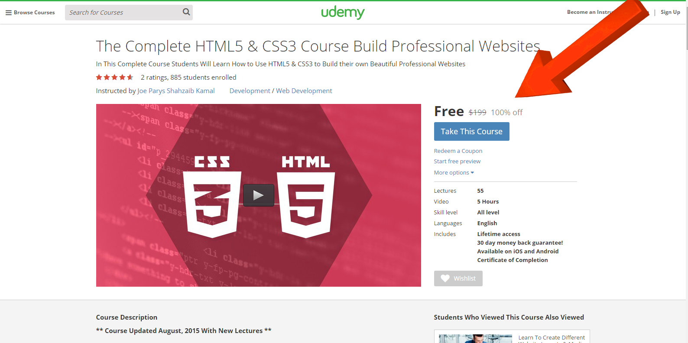This screenshot has height=343, width=688.
Task: Add the course to Wishlist
Action: 458,278
